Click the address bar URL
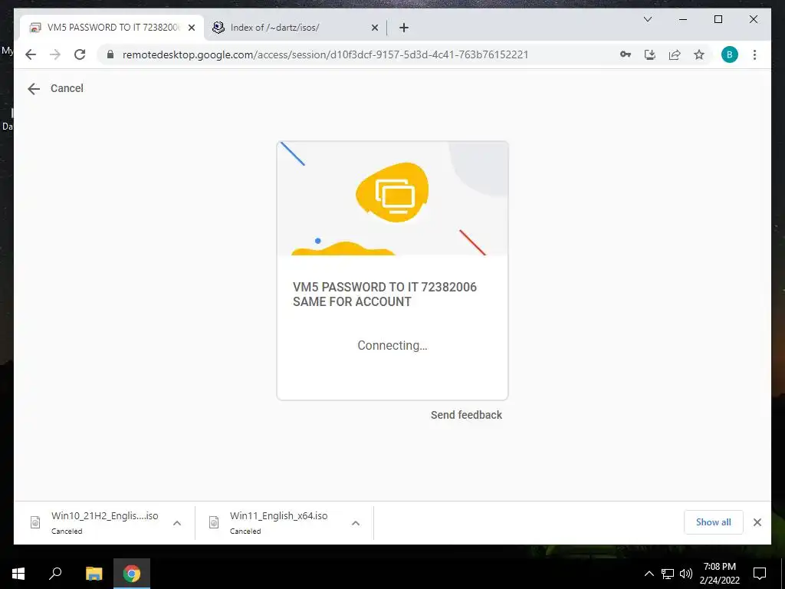The image size is (785, 589). coord(325,54)
